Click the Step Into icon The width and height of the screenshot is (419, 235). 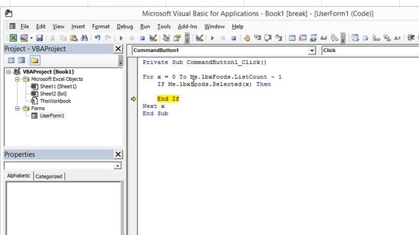257,38
